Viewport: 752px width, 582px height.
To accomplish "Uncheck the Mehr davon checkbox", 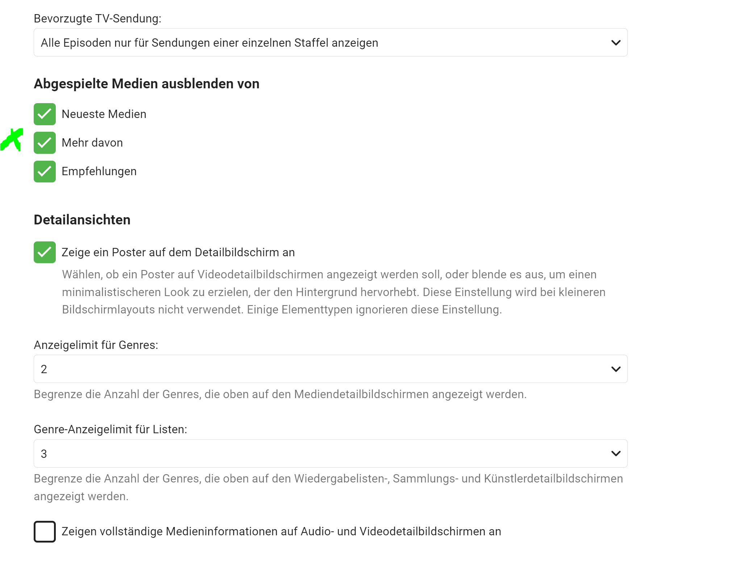I will click(45, 143).
